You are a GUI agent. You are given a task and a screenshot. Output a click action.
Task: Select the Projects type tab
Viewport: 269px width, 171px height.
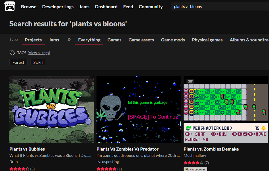click(x=33, y=40)
